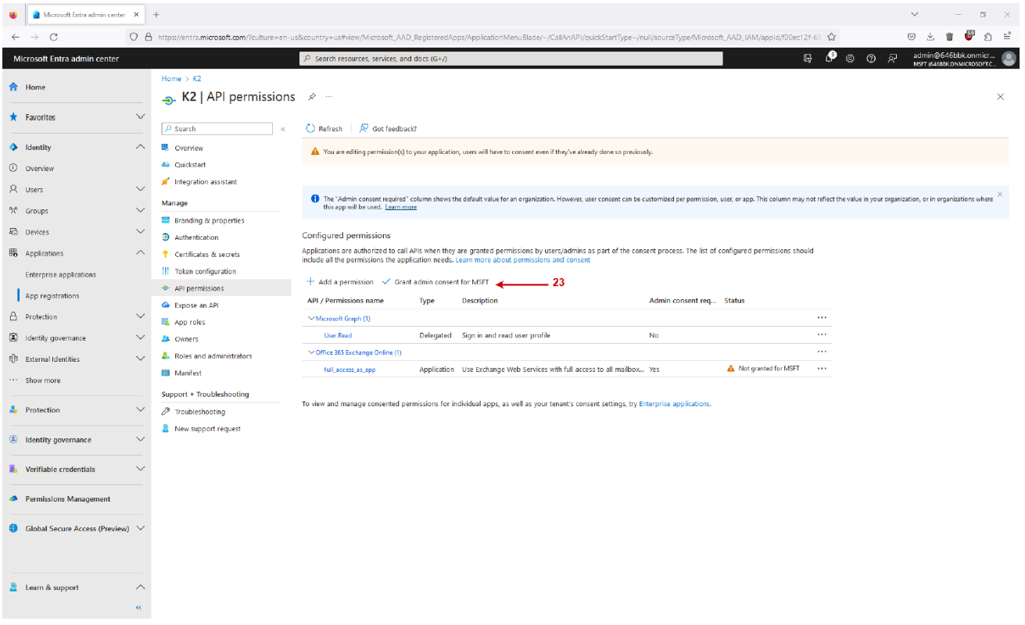Open the help question mark icon
The image size is (1025, 625).
click(871, 59)
